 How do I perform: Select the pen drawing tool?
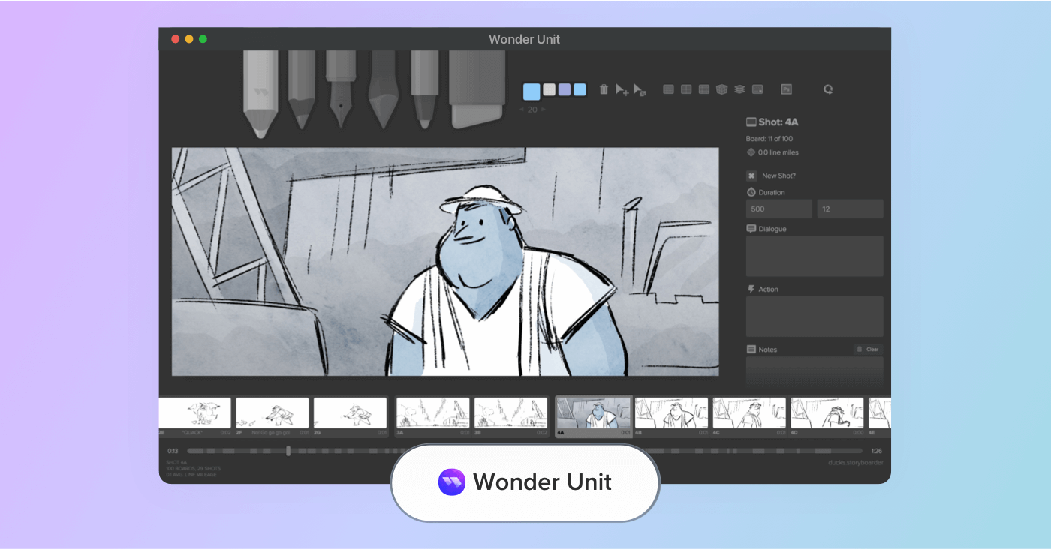click(342, 90)
